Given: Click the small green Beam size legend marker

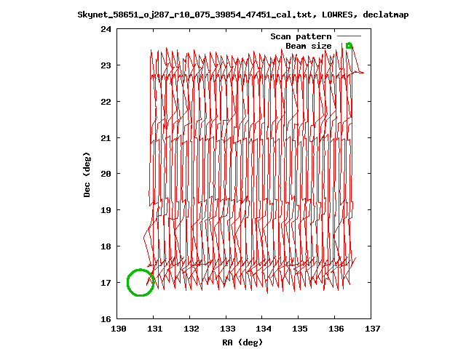Looking at the screenshot, I should 349,46.
